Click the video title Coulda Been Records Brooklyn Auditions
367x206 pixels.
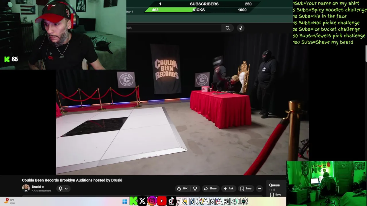pos(72,180)
